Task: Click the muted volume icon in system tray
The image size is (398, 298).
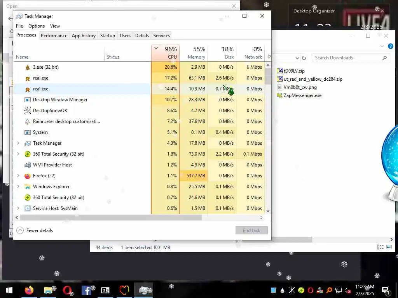Action: 347,290
